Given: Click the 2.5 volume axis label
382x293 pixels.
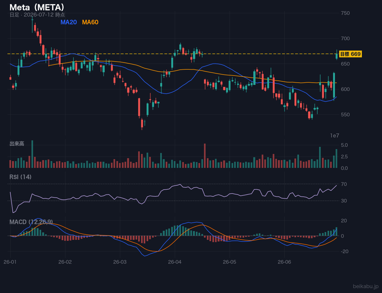Looking at the screenshot, I should coord(344,157).
